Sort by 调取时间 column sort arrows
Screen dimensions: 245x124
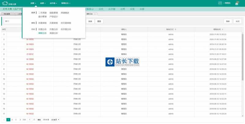pos(223,29)
